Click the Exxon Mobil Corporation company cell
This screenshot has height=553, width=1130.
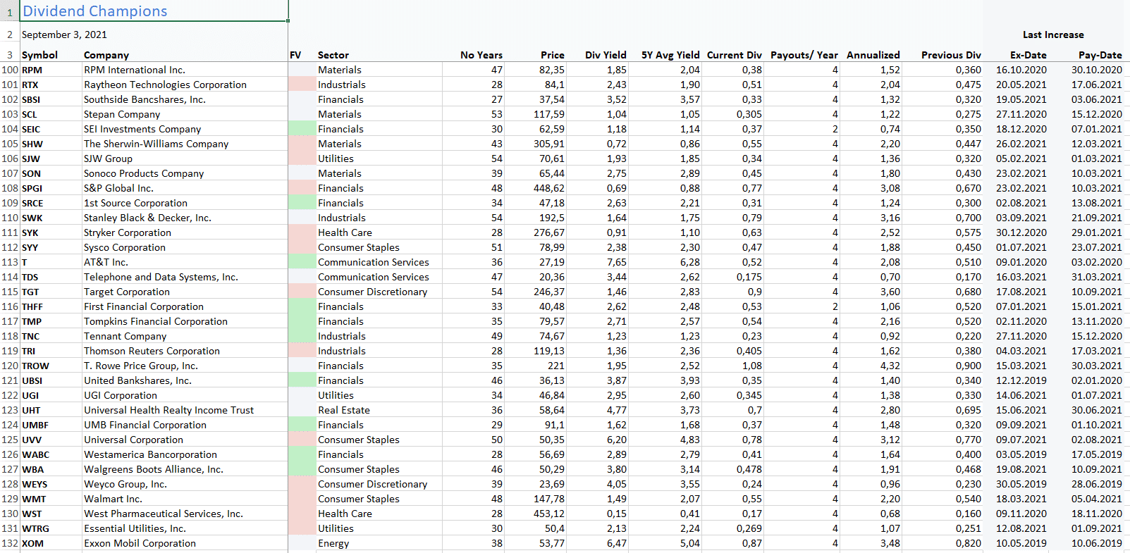click(140, 543)
